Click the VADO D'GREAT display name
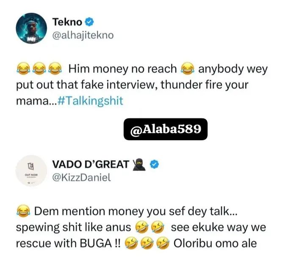This screenshot has height=271, width=288. (x=91, y=164)
